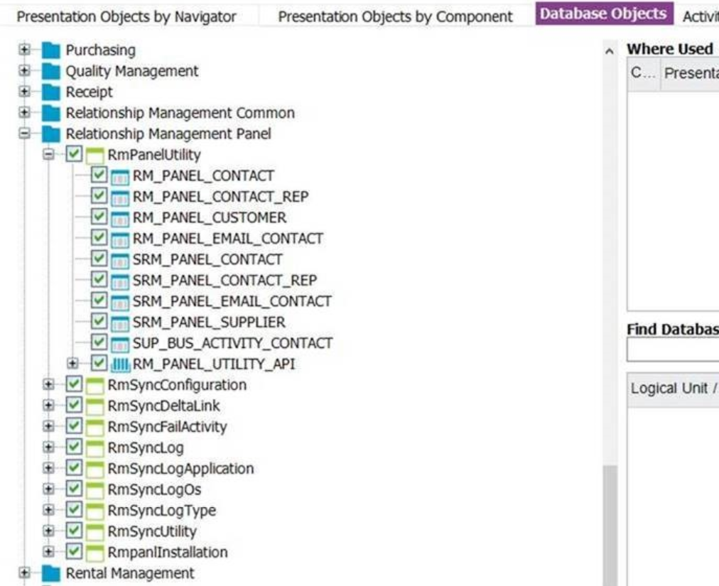Click the SRM_PANEL_EMAIL_CONTACT view icon
Viewport: 719px width, 586px height.
[120, 302]
